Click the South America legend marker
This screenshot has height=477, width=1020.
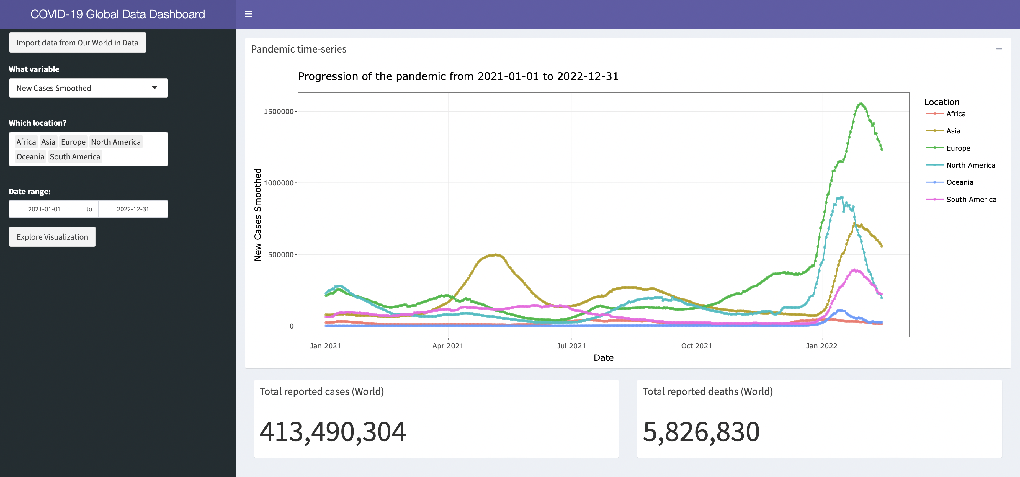click(x=934, y=200)
